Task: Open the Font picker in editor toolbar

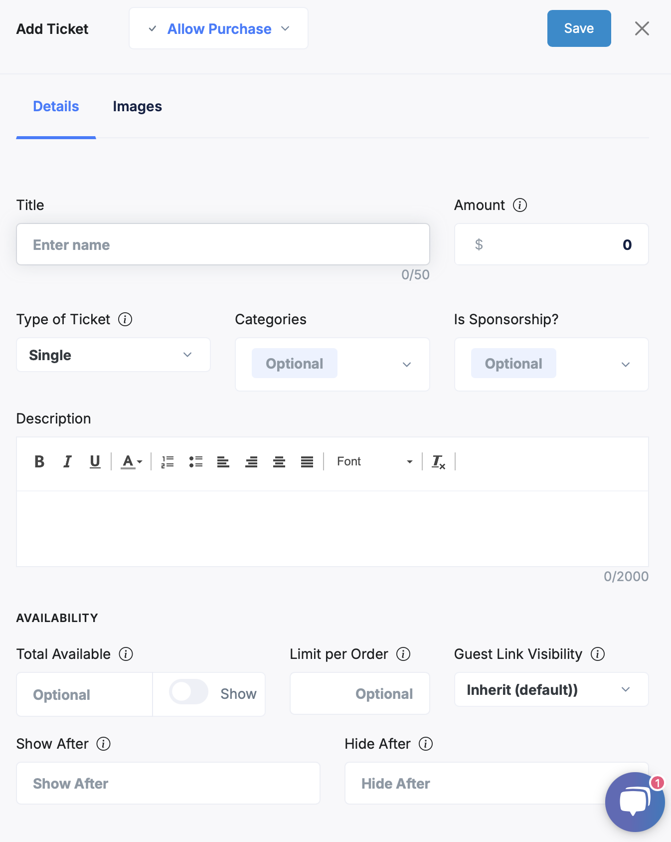Action: pos(375,462)
